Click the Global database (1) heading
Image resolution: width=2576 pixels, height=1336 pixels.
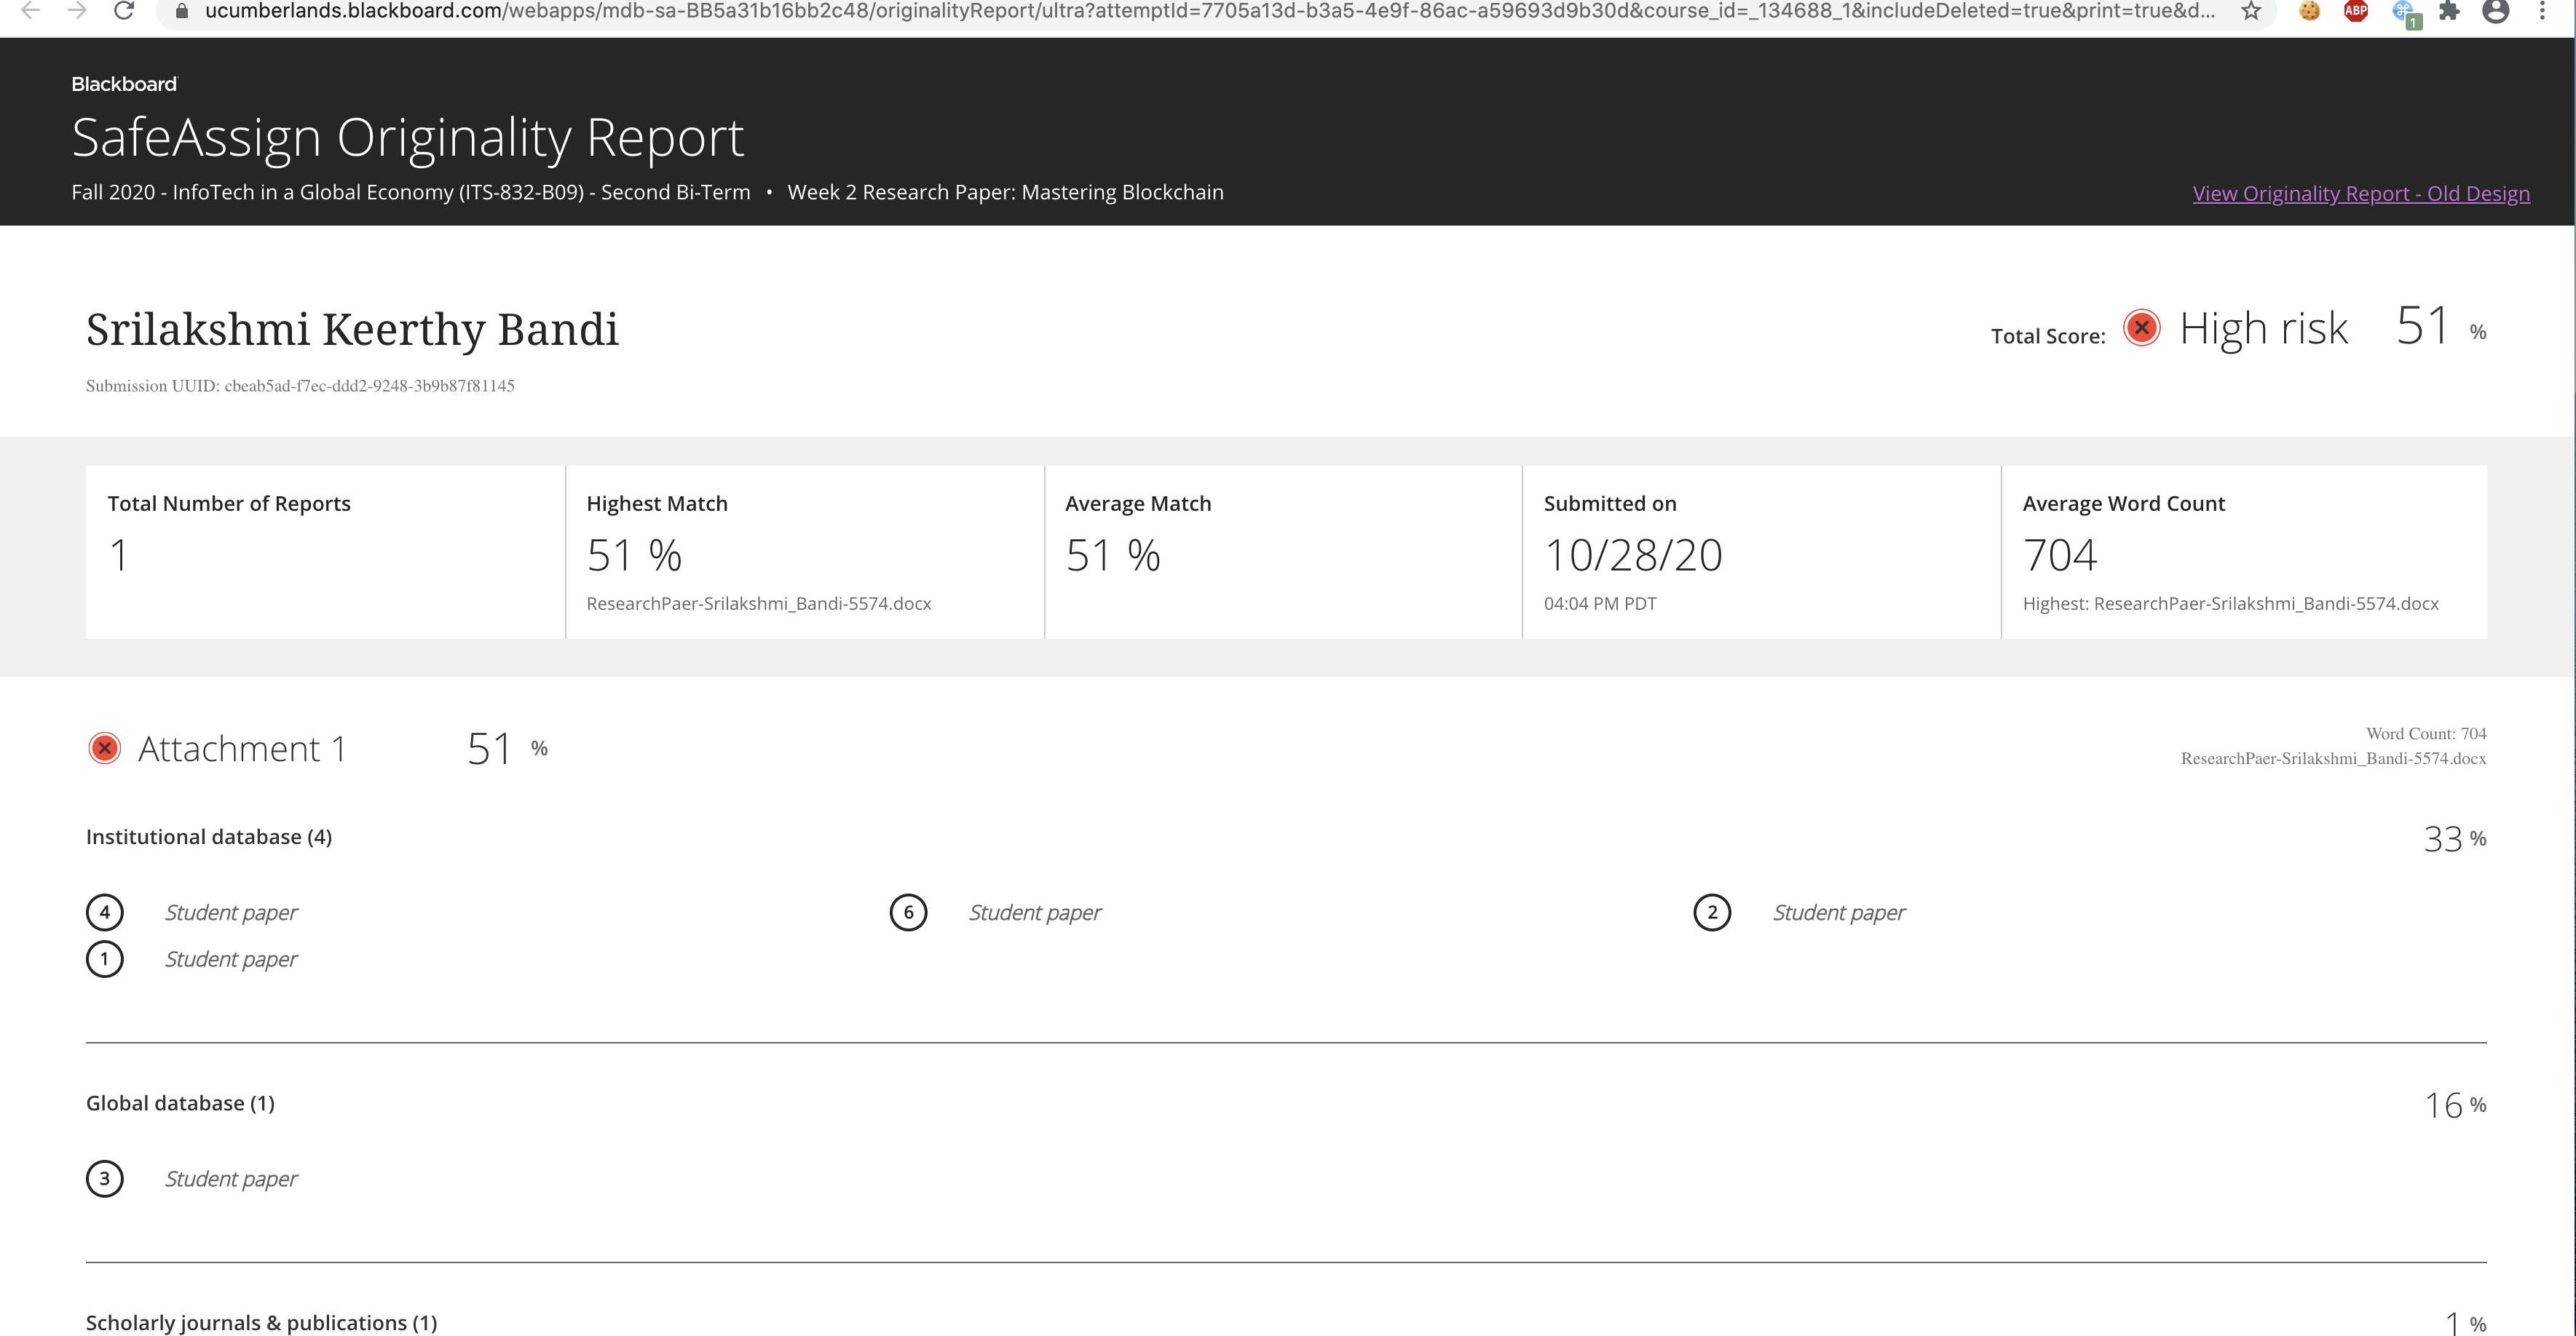pyautogui.click(x=180, y=1103)
